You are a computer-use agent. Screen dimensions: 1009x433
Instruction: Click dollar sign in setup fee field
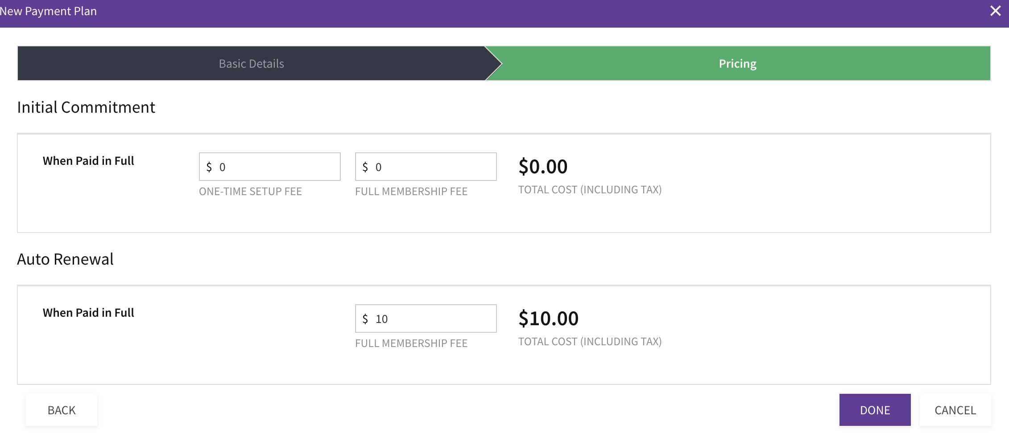point(209,167)
